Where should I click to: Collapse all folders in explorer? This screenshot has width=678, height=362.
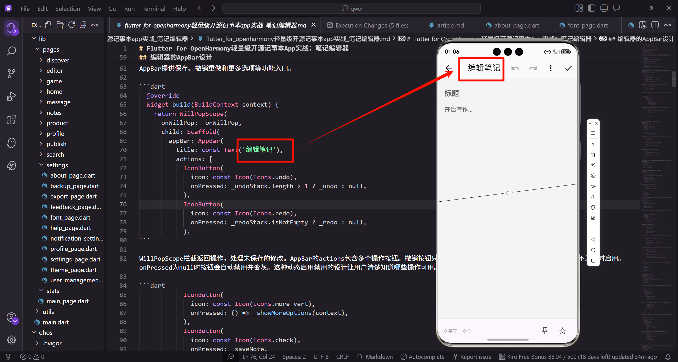[83, 25]
